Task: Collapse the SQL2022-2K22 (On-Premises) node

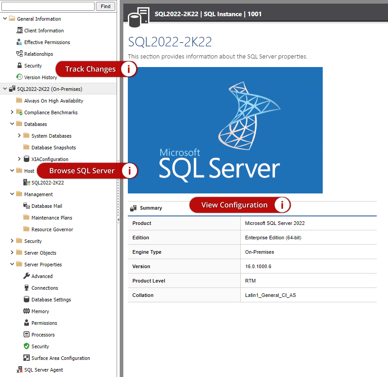Action: [x=5, y=88]
